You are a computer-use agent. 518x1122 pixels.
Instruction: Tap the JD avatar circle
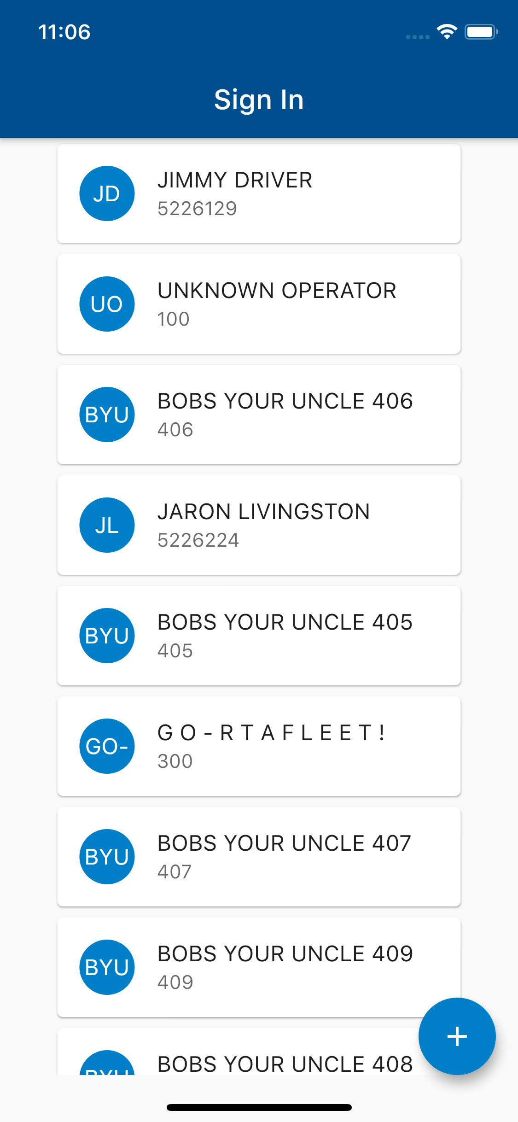click(107, 193)
